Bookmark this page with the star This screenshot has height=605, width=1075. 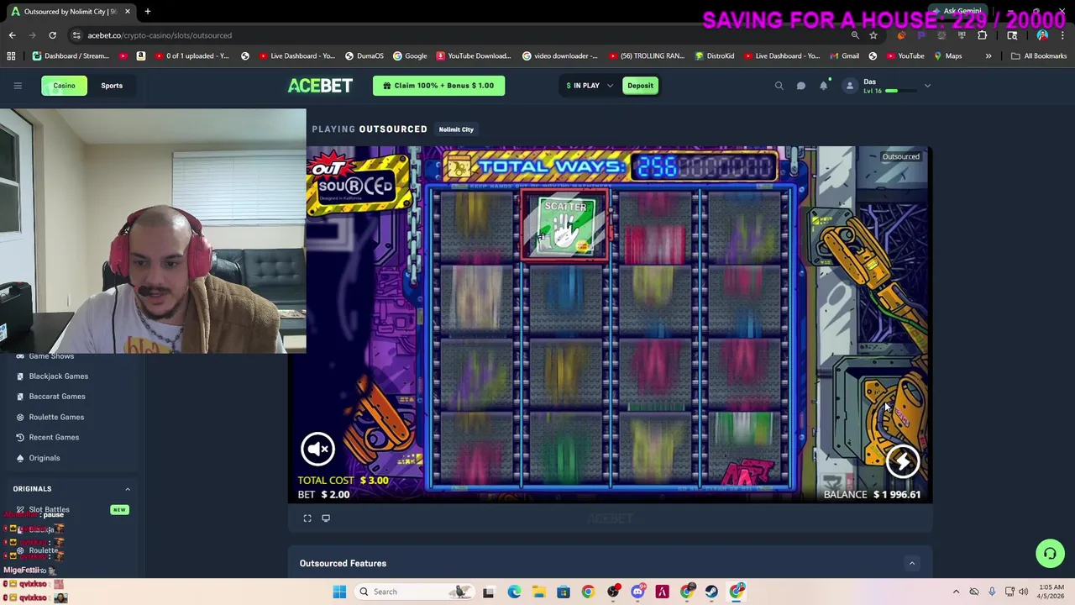[x=873, y=35]
